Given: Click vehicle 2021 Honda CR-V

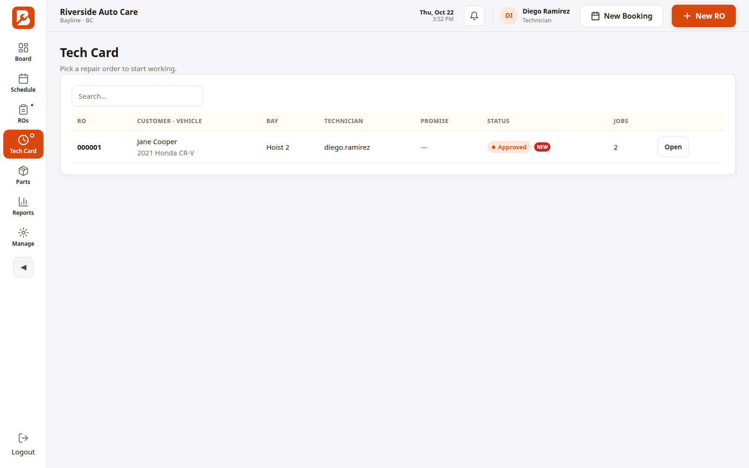Looking at the screenshot, I should (x=166, y=153).
